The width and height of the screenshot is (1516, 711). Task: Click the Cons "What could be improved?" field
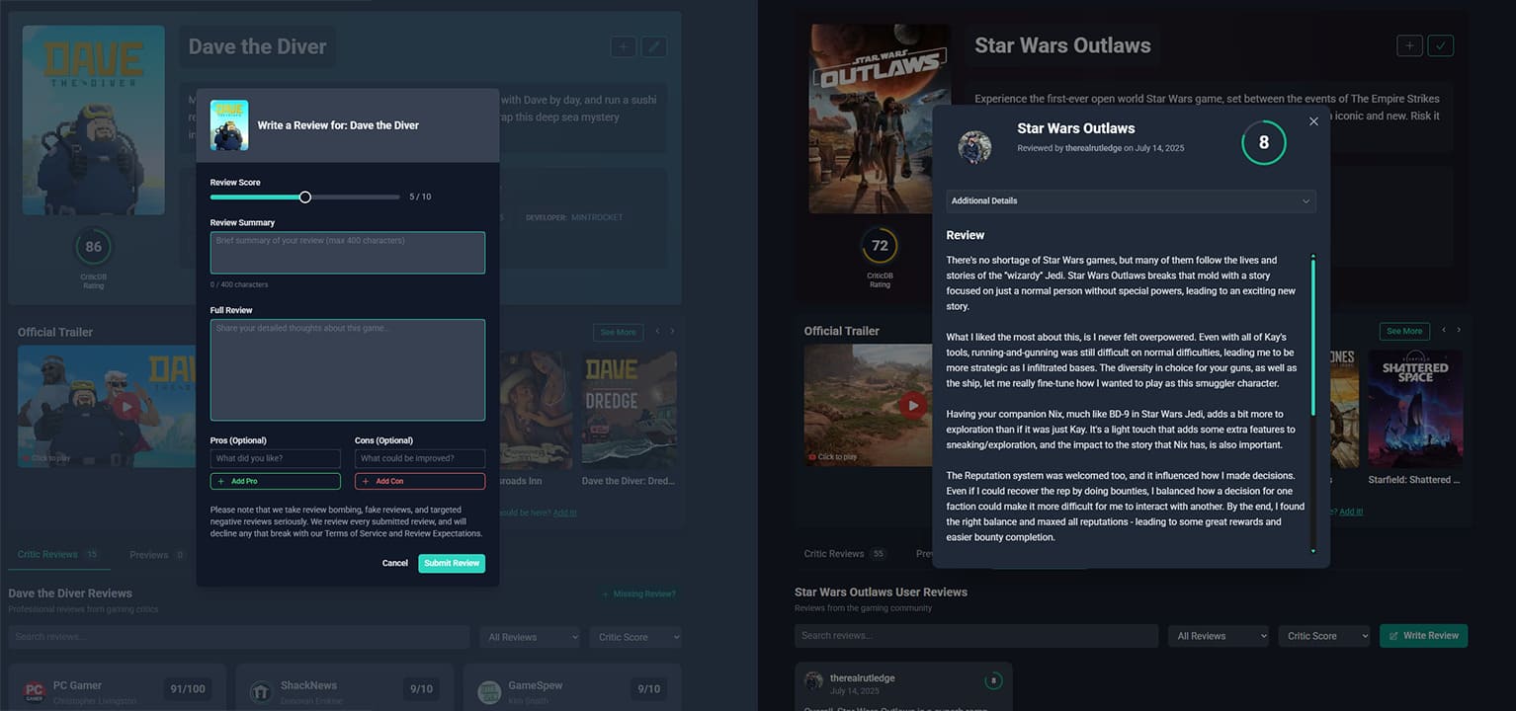click(x=420, y=458)
